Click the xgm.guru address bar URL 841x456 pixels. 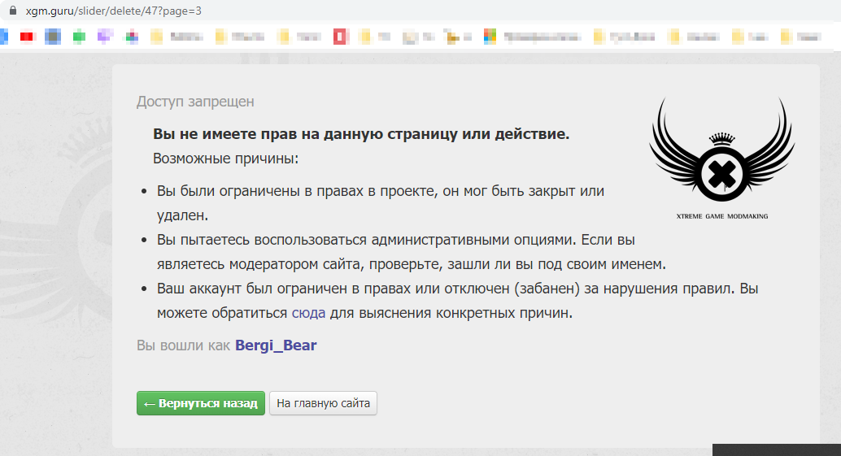point(114,11)
